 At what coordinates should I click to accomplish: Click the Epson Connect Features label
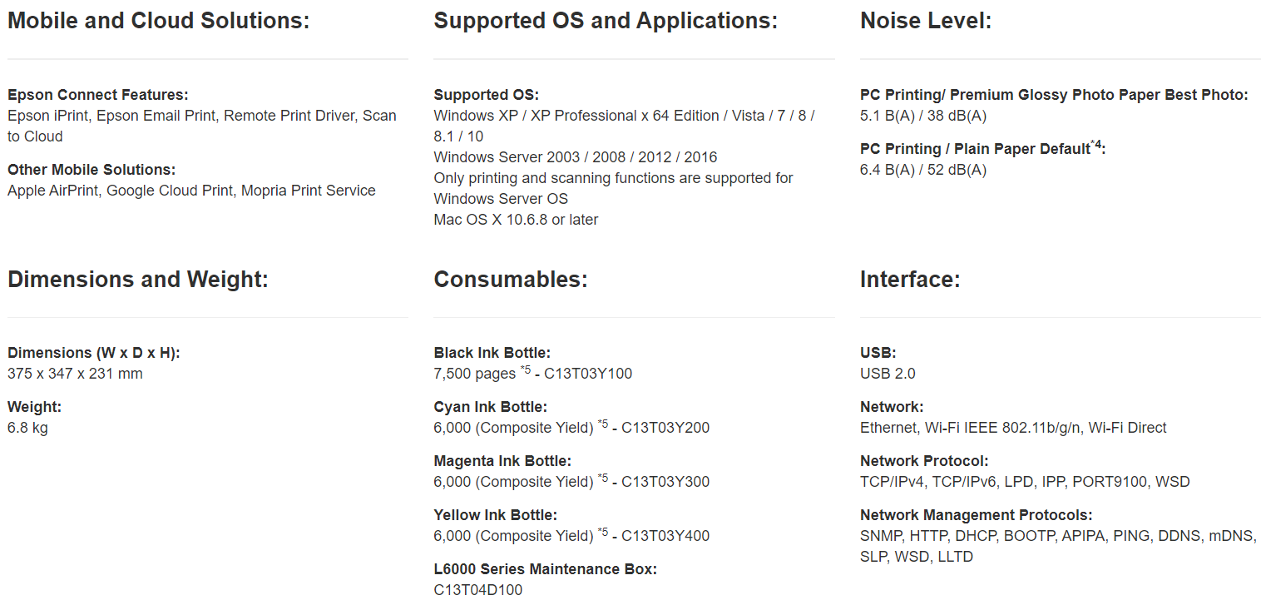point(97,95)
